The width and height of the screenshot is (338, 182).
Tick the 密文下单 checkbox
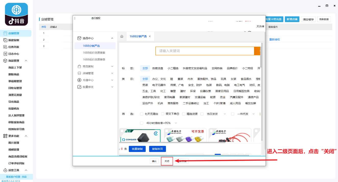[163, 114]
